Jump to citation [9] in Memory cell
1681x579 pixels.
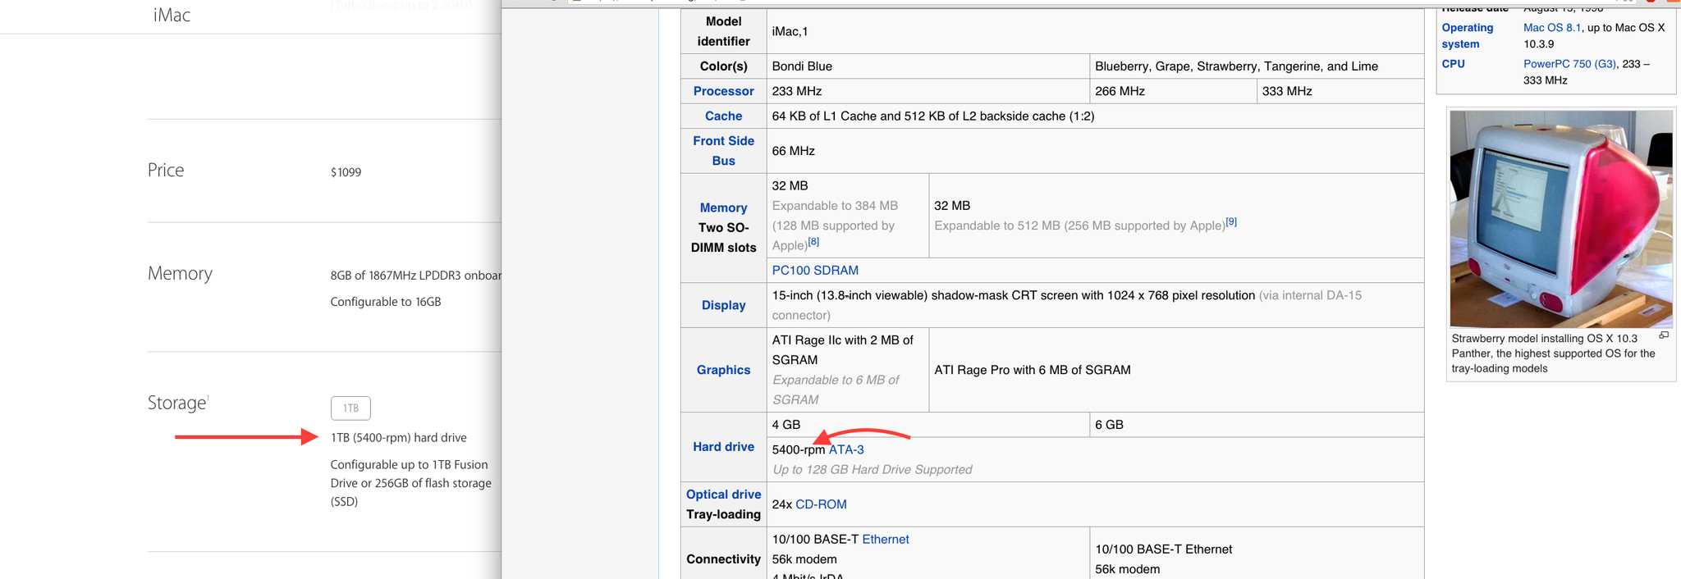coord(1231,222)
